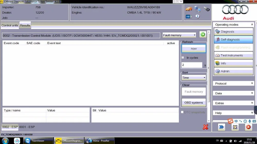Collapse the Operating modes panel
257x144 pixels.
tap(252, 25)
